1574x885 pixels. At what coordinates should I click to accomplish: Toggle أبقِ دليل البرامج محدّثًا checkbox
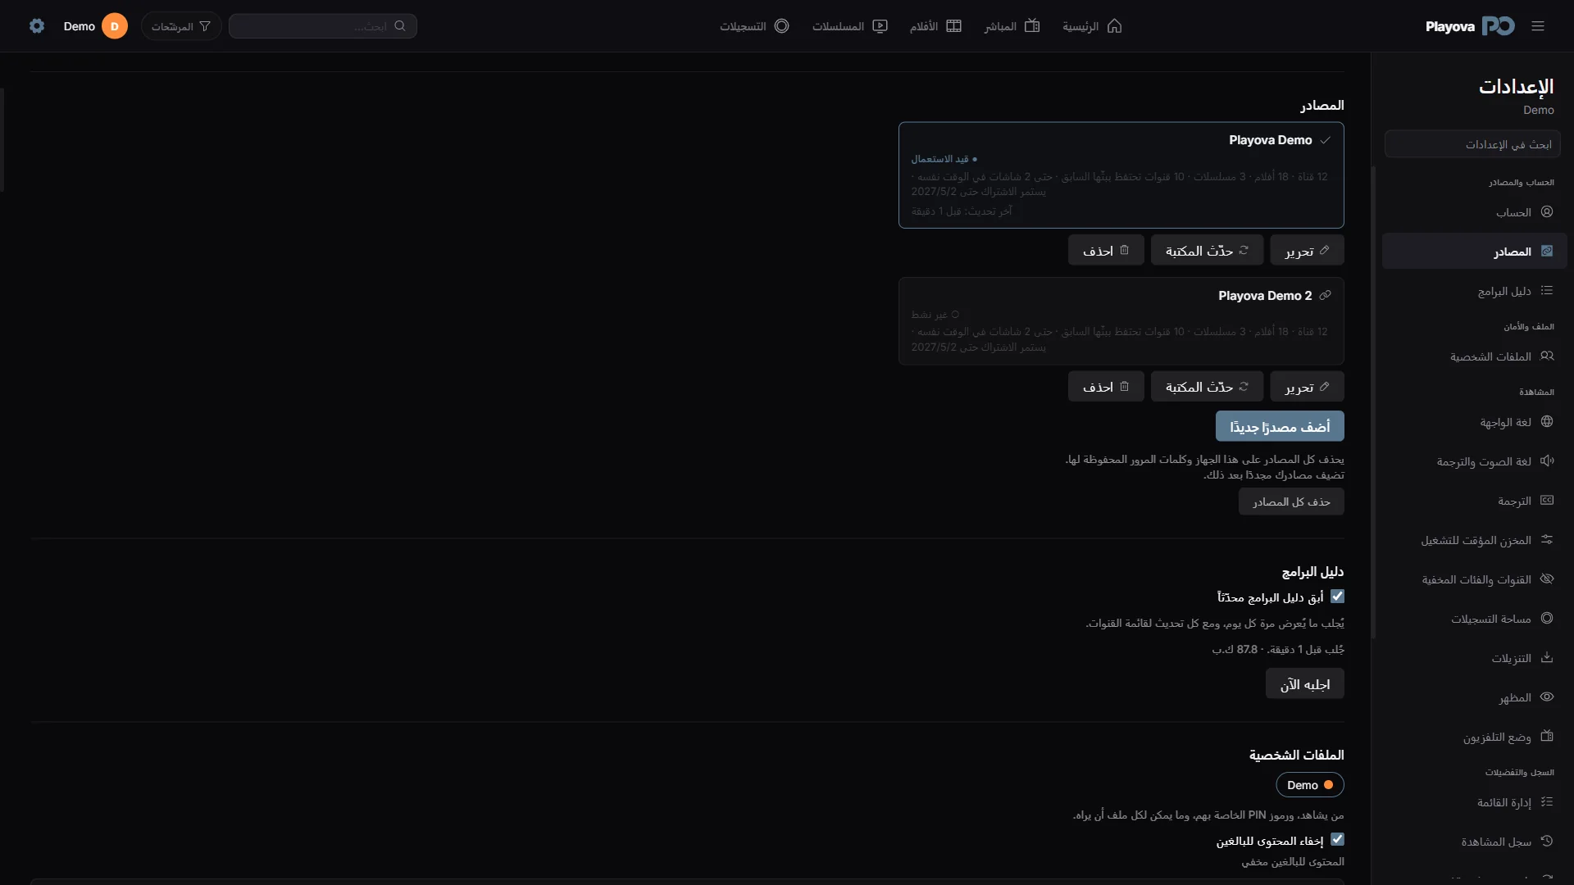coord(1337,597)
